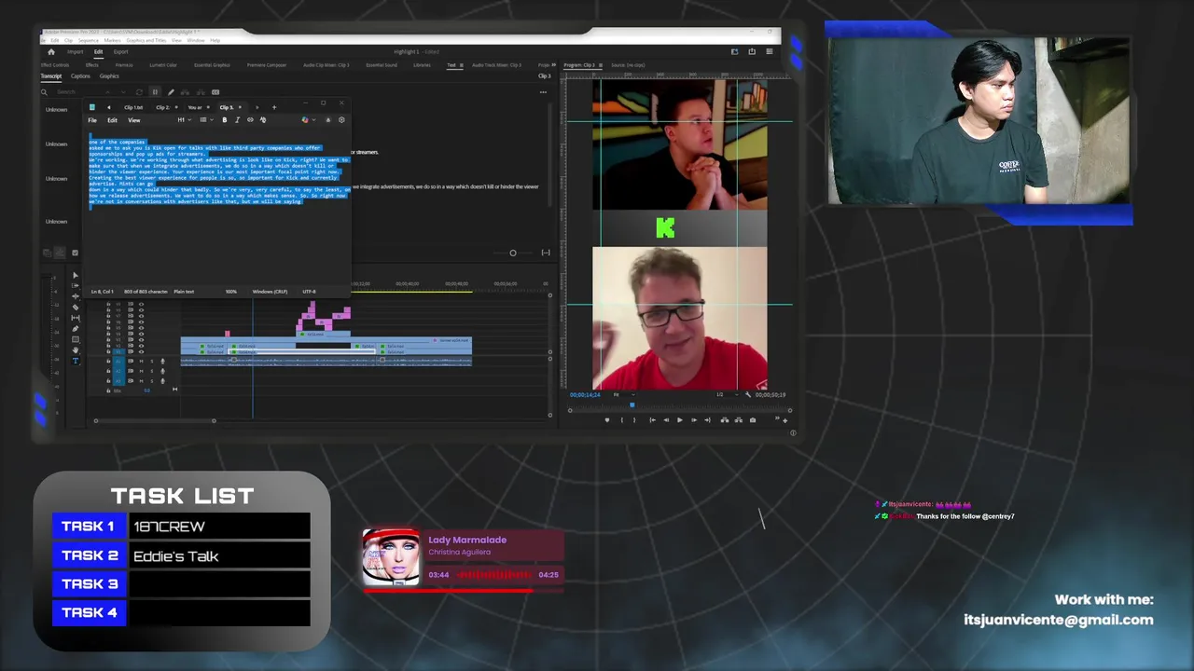Select the Razor tool
This screenshot has height=671, width=1194.
click(x=76, y=308)
